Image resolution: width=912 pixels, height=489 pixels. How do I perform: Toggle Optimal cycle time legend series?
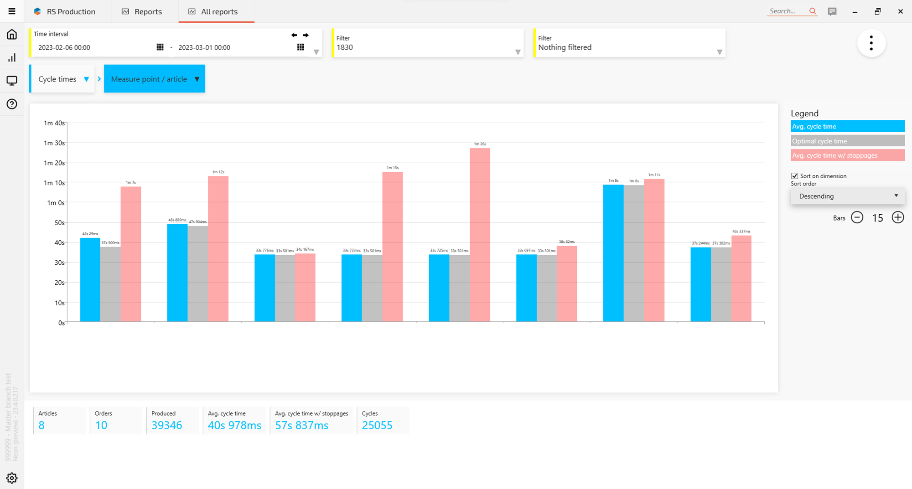(847, 141)
